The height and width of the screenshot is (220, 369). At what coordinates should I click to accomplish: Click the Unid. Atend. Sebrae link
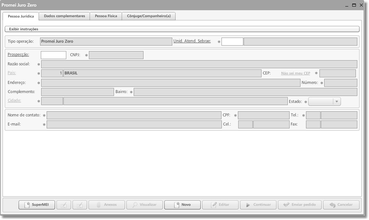(192, 41)
